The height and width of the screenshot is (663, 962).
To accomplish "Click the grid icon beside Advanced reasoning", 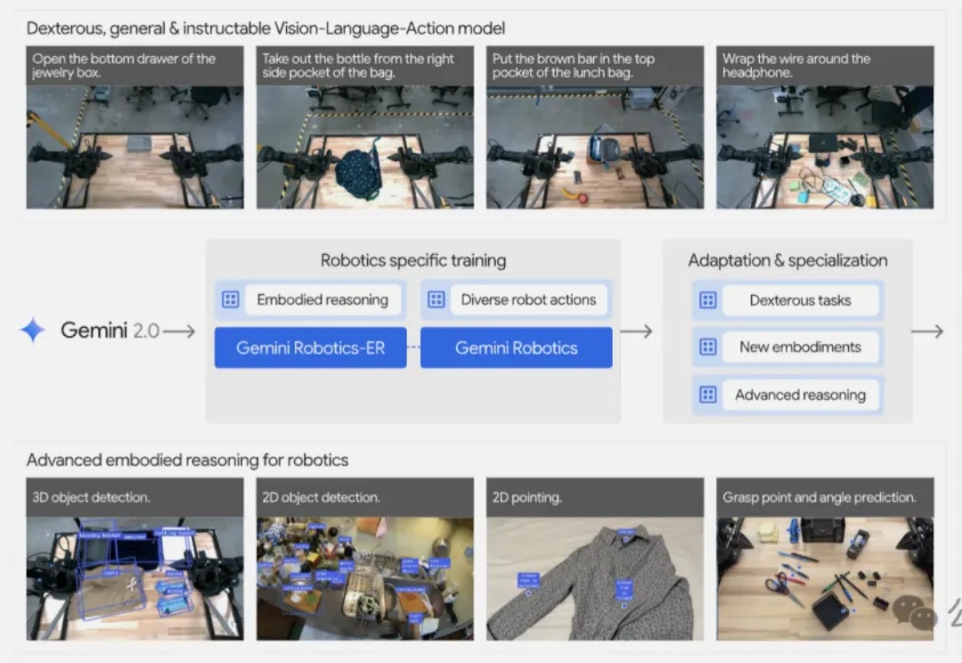I will pos(708,394).
